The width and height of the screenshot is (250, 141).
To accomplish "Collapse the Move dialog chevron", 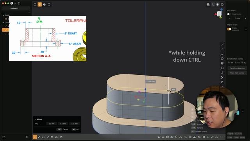I will (36, 119).
